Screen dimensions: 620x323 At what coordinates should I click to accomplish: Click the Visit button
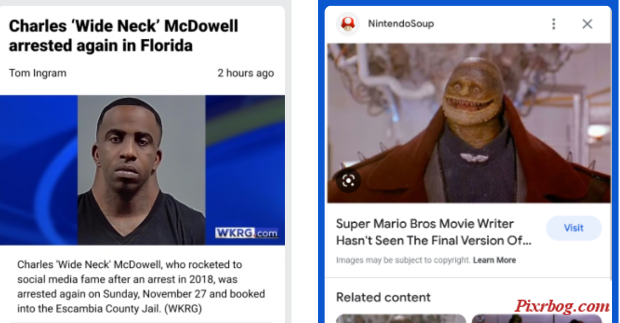tap(574, 228)
